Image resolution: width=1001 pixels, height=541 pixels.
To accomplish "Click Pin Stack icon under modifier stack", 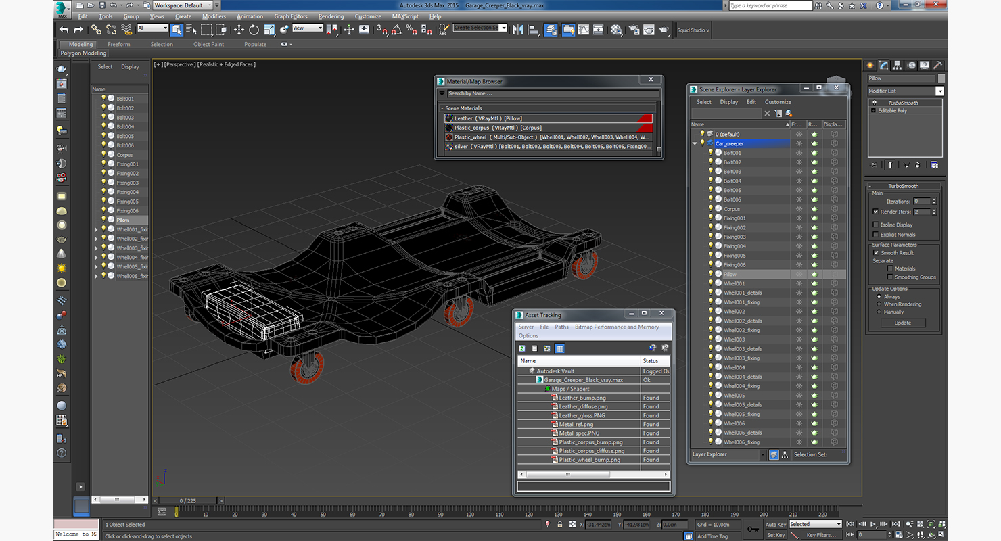I will tap(874, 164).
